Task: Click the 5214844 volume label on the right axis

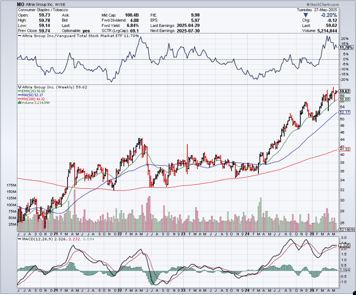Action: pyautogui.click(x=347, y=230)
